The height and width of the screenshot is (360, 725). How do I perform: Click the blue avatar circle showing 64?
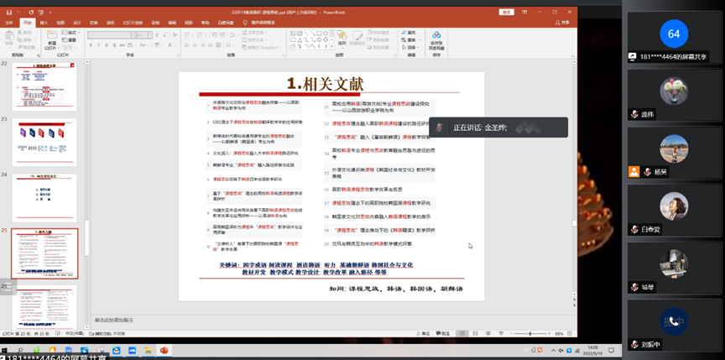pos(674,34)
